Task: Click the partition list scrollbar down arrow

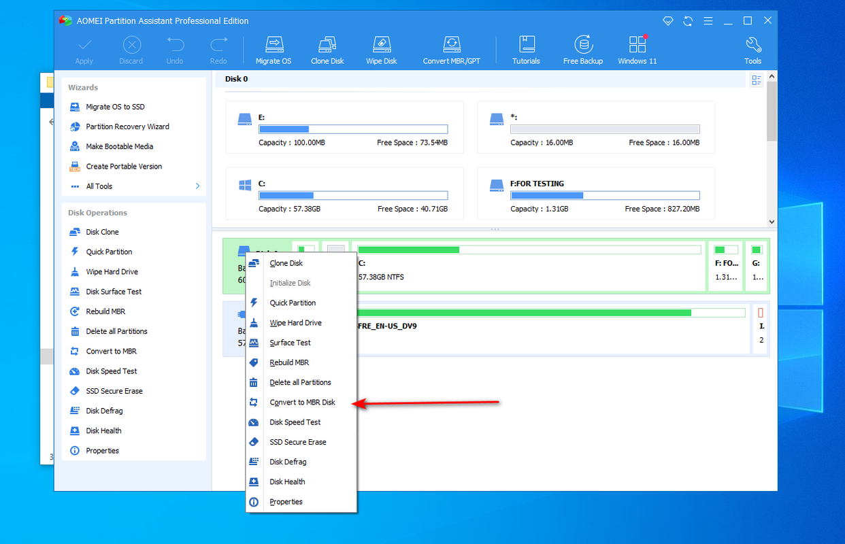Action: [x=772, y=222]
